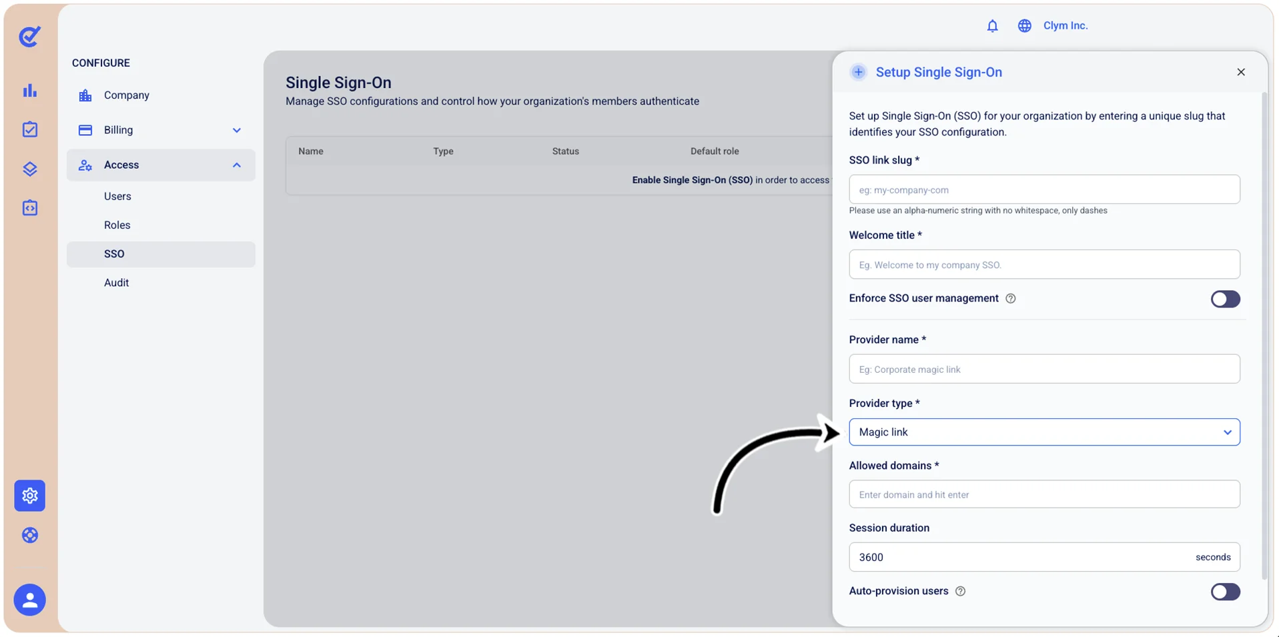
Task: Open the Provider type Magic link dropdown
Action: [1044, 432]
